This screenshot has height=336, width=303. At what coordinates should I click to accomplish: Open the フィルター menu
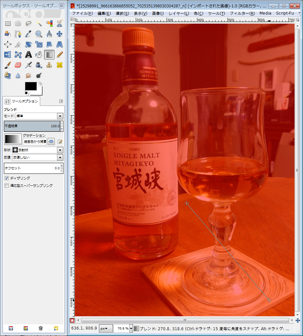click(242, 13)
